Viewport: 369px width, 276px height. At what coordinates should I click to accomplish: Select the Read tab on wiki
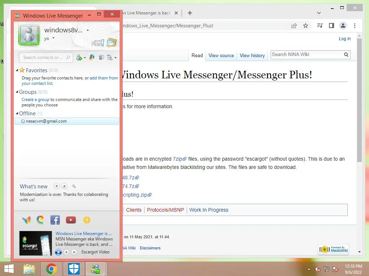point(197,56)
